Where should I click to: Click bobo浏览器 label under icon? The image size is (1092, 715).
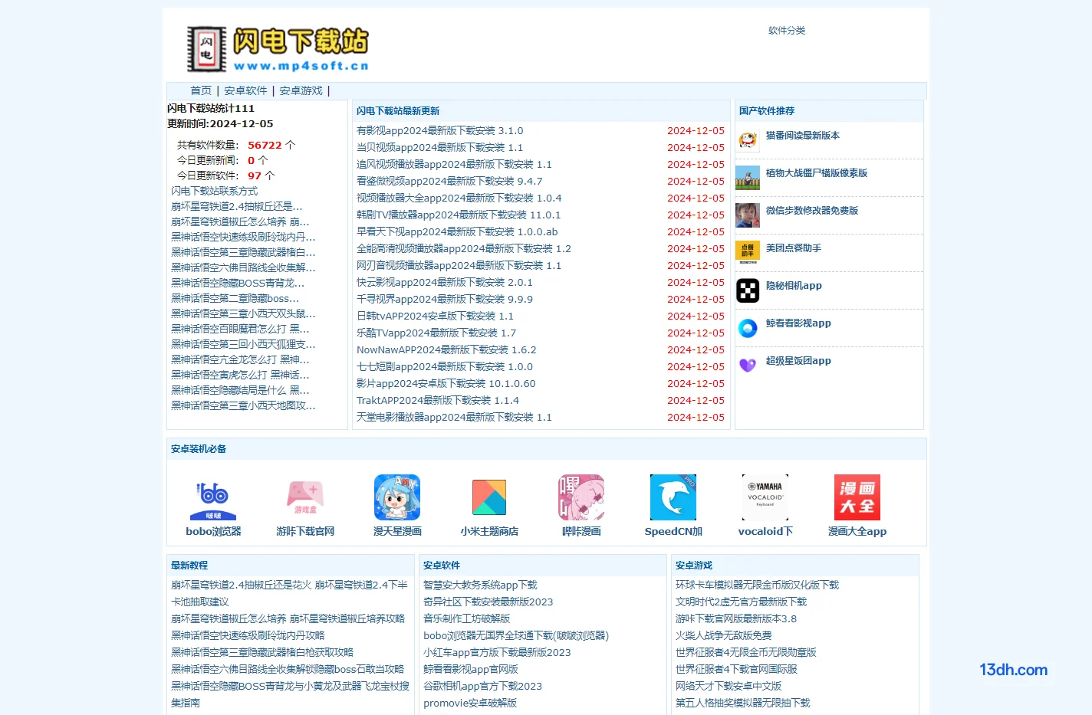[x=213, y=531]
